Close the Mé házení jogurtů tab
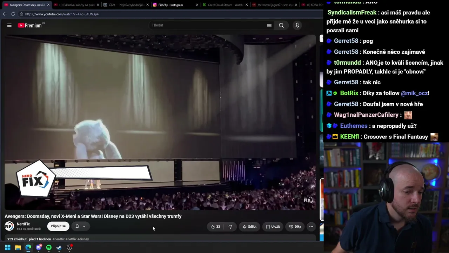The height and width of the screenshot is (253, 449). click(296, 5)
